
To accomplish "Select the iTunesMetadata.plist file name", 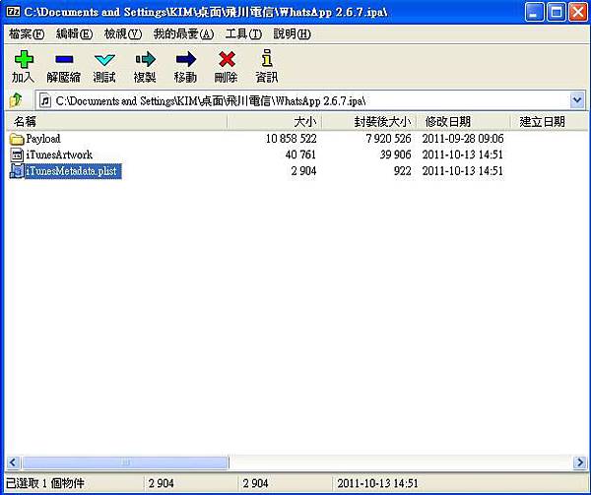I will (x=72, y=171).
